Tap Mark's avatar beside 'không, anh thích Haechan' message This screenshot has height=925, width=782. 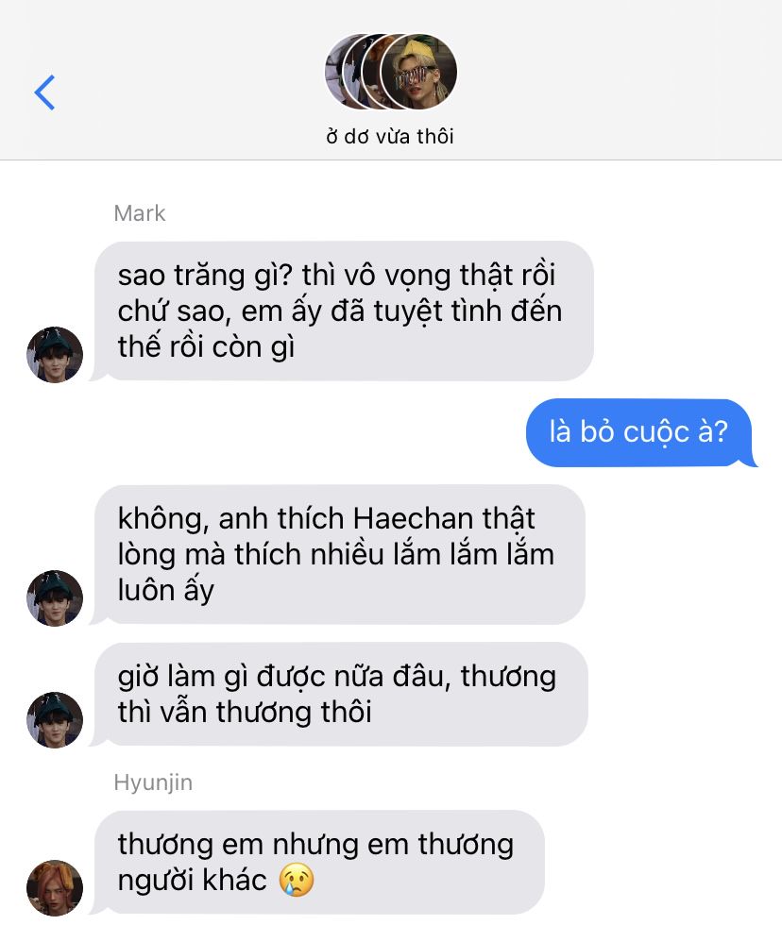(x=55, y=598)
